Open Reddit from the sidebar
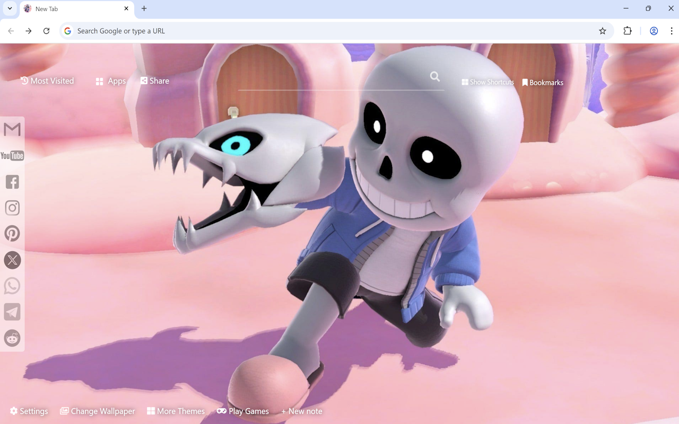Viewport: 679px width, 424px height. pos(12,338)
